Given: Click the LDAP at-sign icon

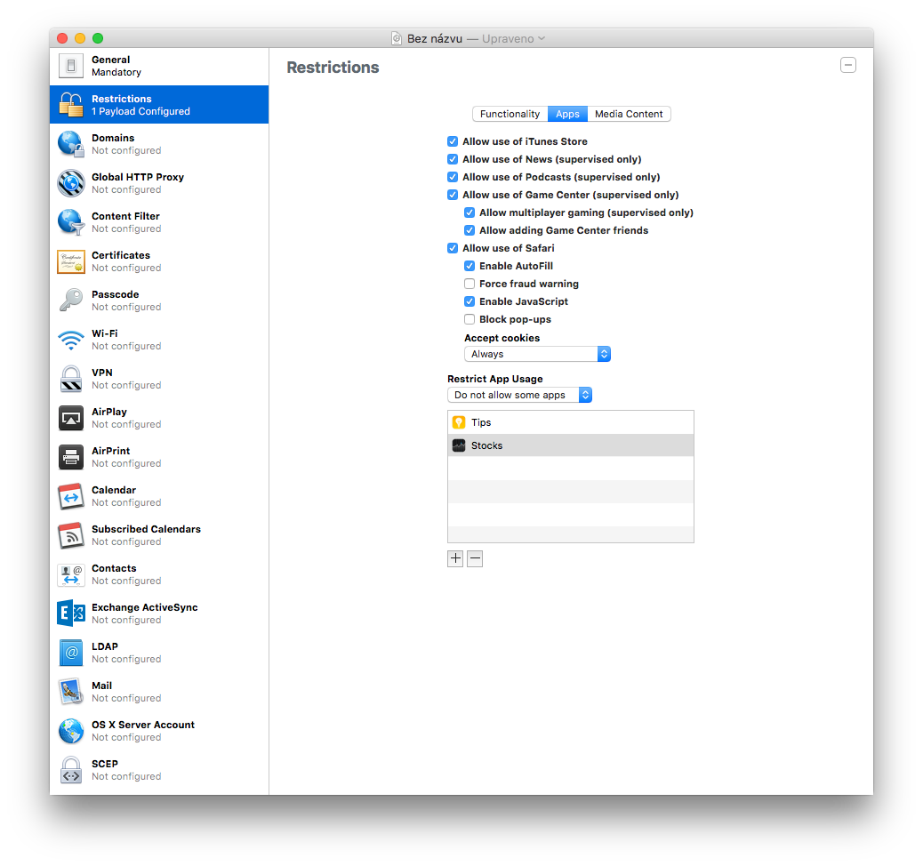Looking at the screenshot, I should point(70,653).
